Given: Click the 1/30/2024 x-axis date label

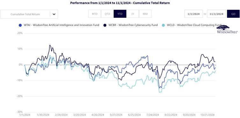Looking at the screenshot, I should coord(43,115).
